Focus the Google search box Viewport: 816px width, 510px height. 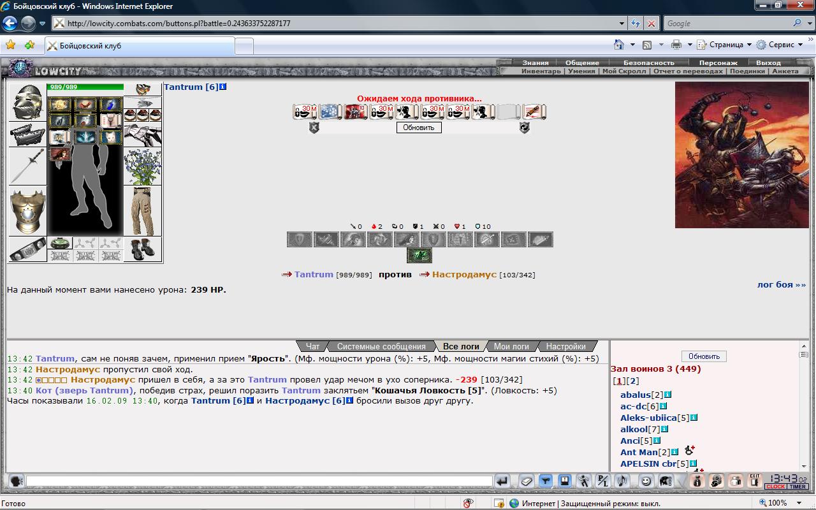pos(727,24)
